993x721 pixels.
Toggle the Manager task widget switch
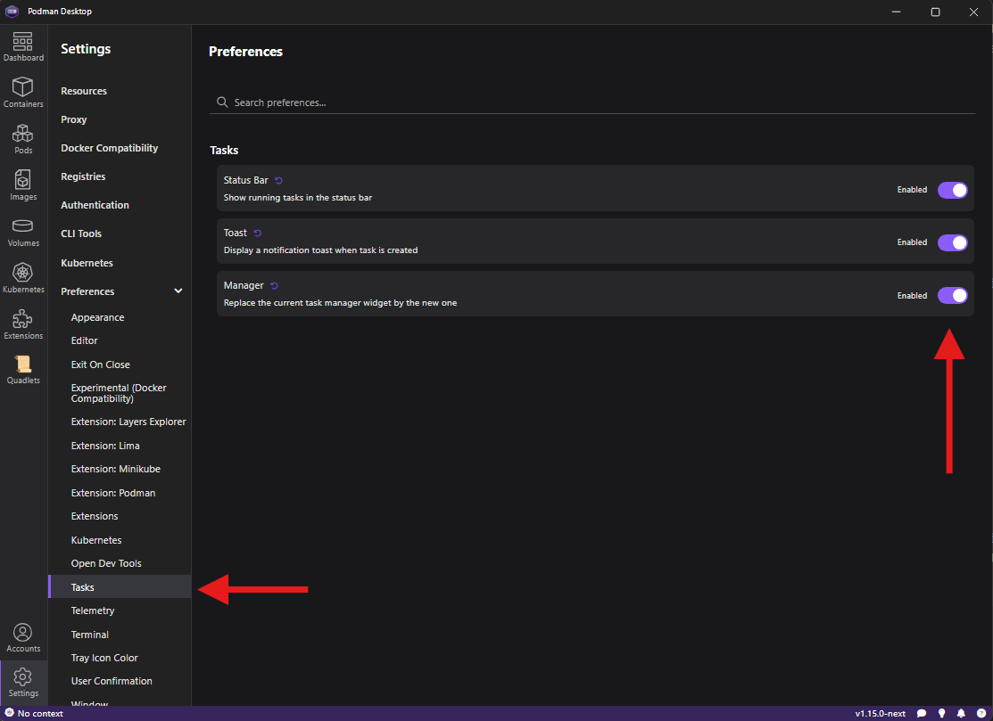pos(952,296)
